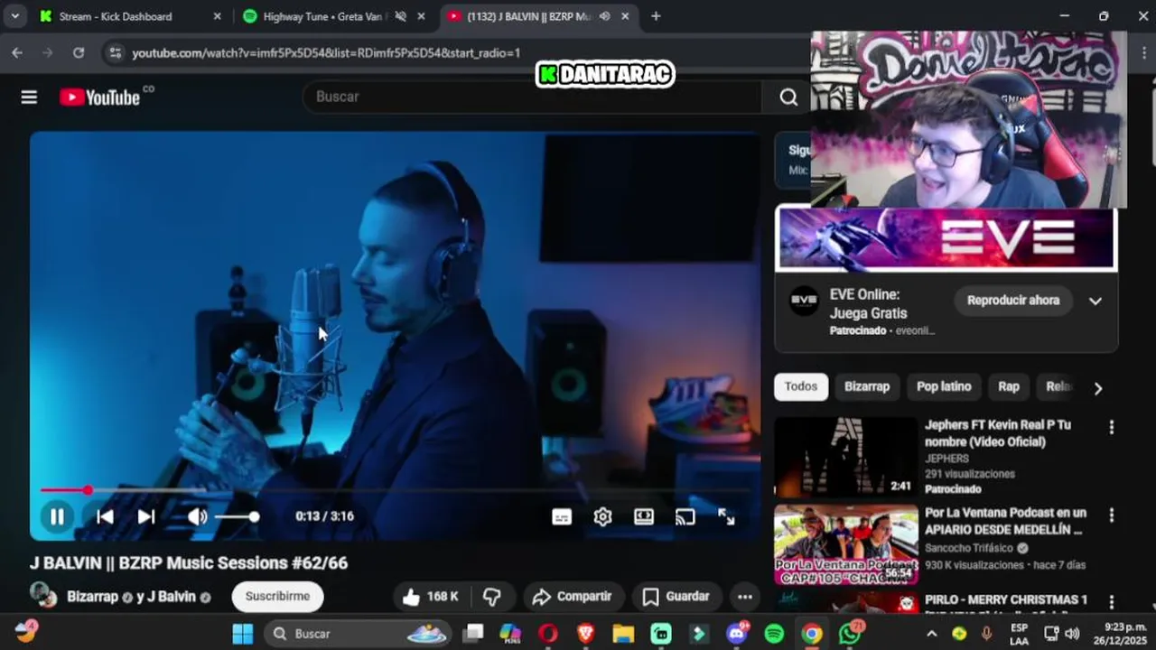Switch to Stream - Kick Dashboard tab
The image size is (1156, 650).
pos(115,16)
